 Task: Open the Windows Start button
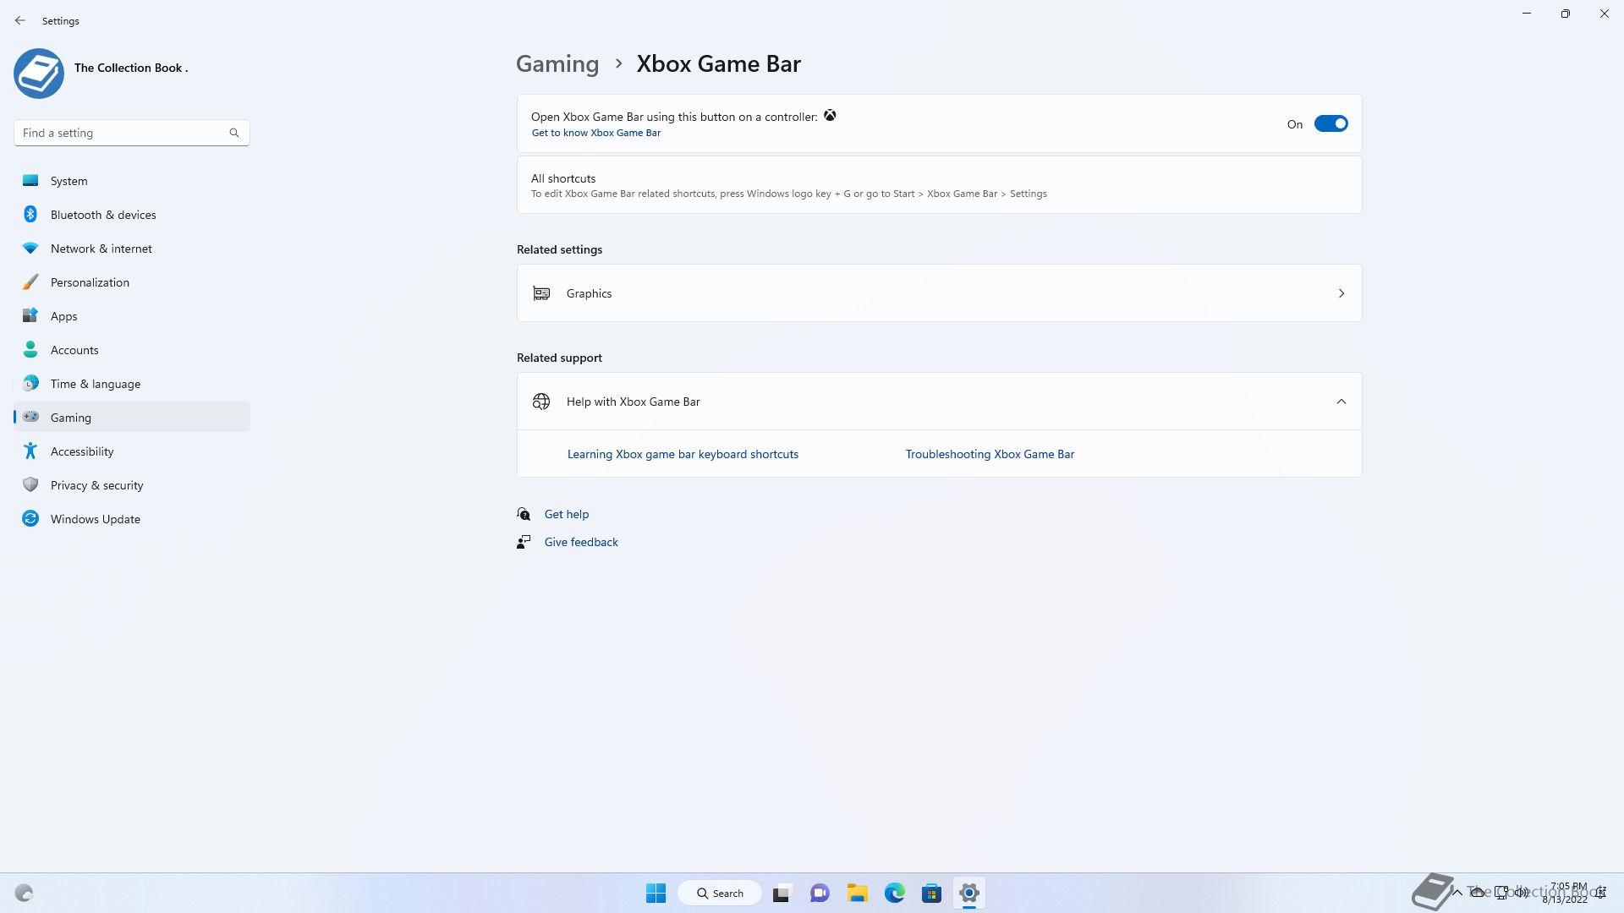pos(656,893)
